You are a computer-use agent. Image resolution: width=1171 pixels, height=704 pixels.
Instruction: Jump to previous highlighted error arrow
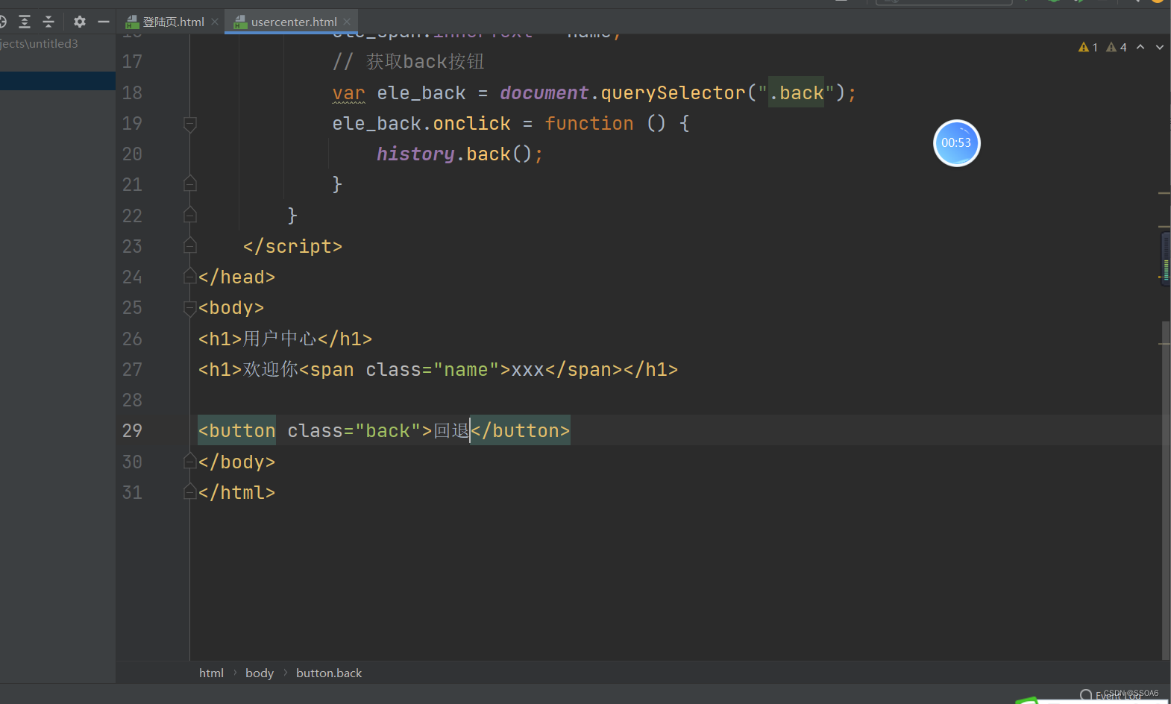(1140, 47)
